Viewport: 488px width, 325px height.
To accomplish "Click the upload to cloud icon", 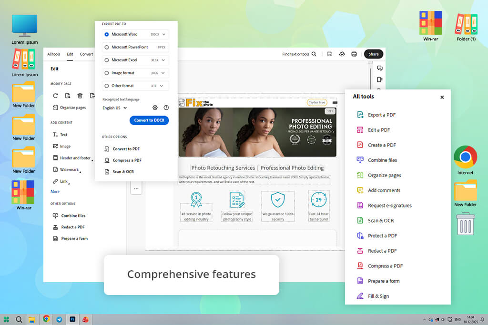I will coord(342,54).
